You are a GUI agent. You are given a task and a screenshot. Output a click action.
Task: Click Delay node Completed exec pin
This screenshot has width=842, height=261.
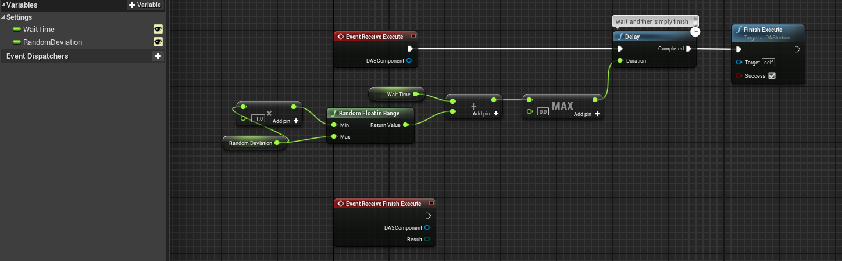(x=688, y=49)
